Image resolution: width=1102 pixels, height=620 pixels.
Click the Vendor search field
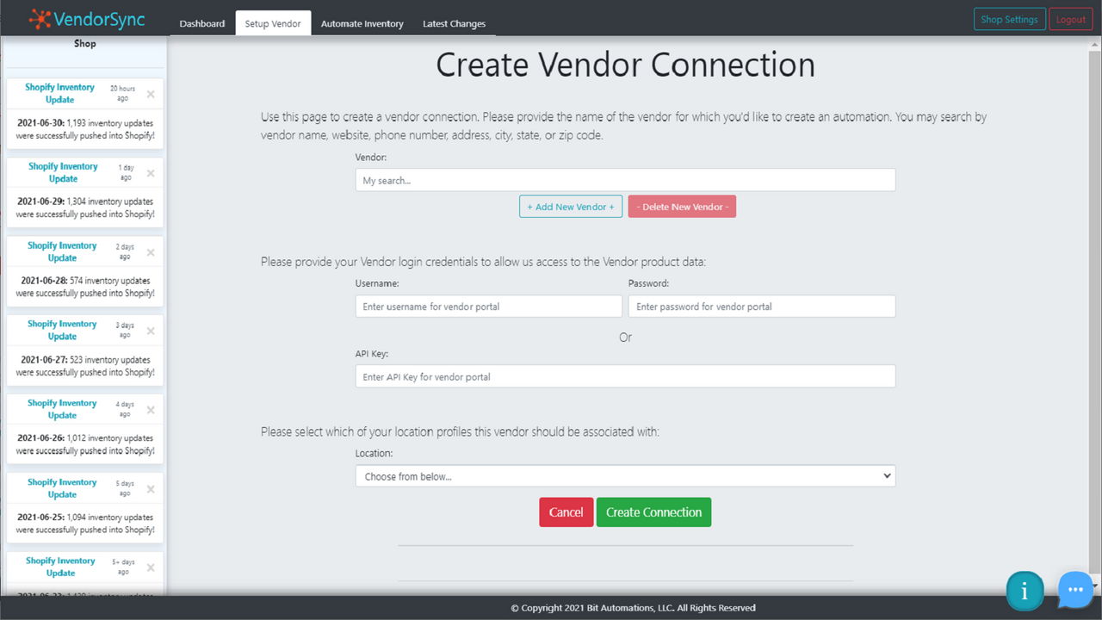(625, 180)
